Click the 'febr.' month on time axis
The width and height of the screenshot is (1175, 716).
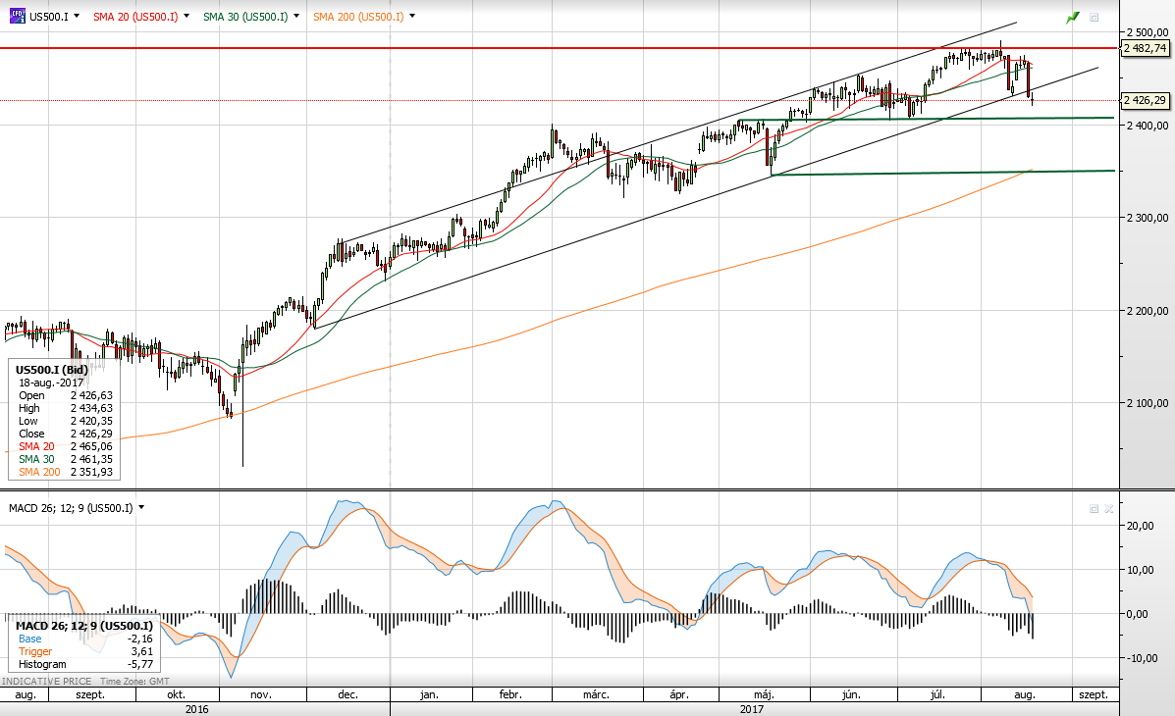(510, 695)
